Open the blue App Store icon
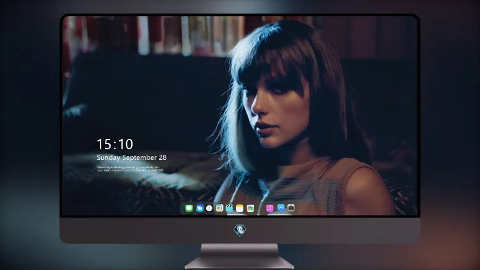480x270 pixels. 281,208
